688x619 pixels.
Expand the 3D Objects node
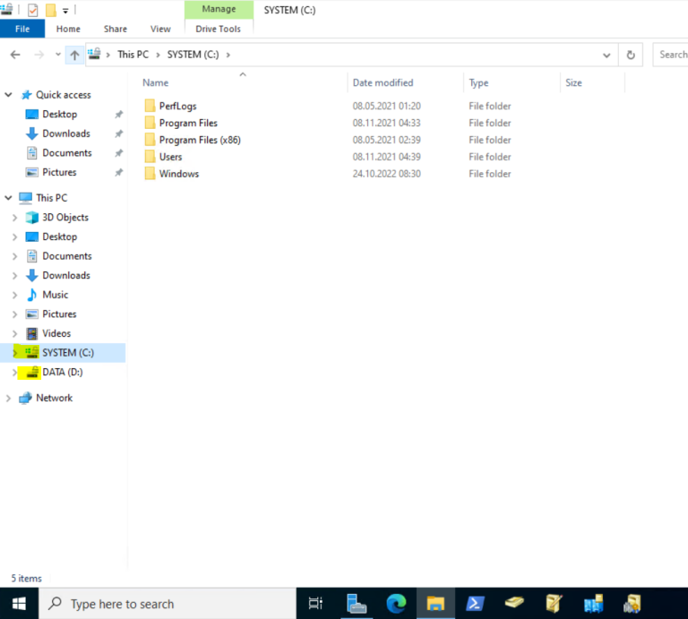point(15,218)
